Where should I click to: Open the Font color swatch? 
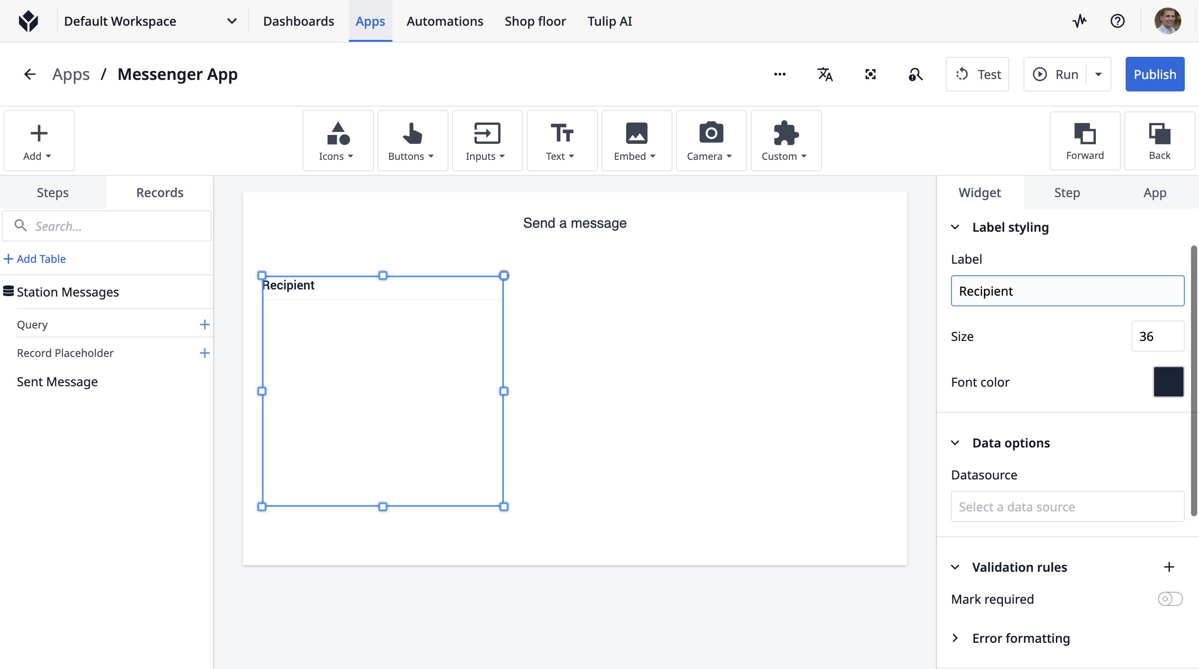click(x=1168, y=382)
